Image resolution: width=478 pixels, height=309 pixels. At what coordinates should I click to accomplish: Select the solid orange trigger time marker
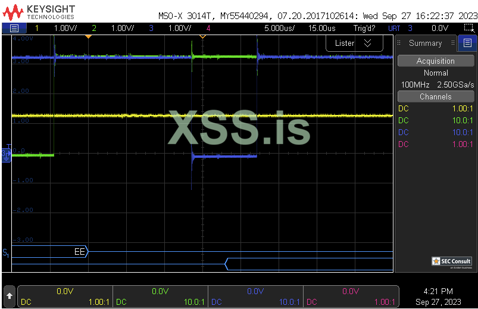pyautogui.click(x=89, y=37)
